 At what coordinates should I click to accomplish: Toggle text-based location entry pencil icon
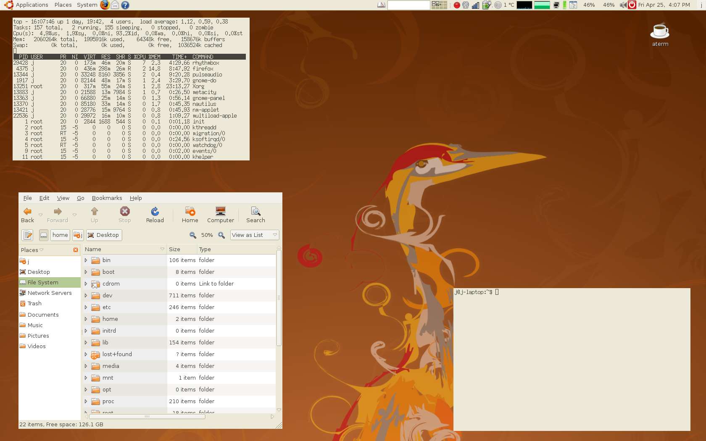click(27, 235)
